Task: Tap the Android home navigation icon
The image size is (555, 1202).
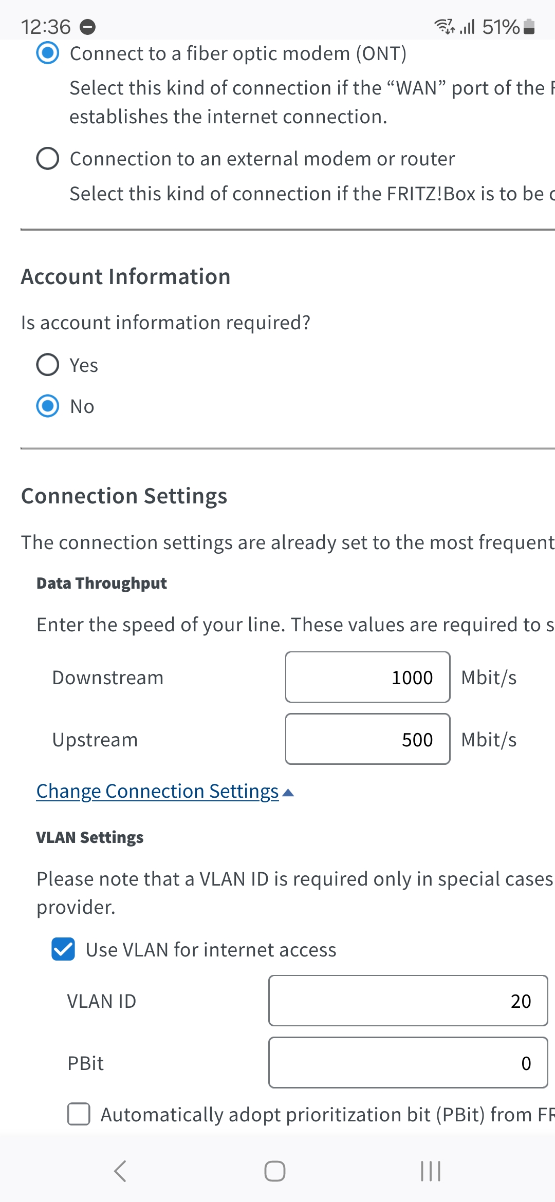Action: pyautogui.click(x=275, y=1171)
